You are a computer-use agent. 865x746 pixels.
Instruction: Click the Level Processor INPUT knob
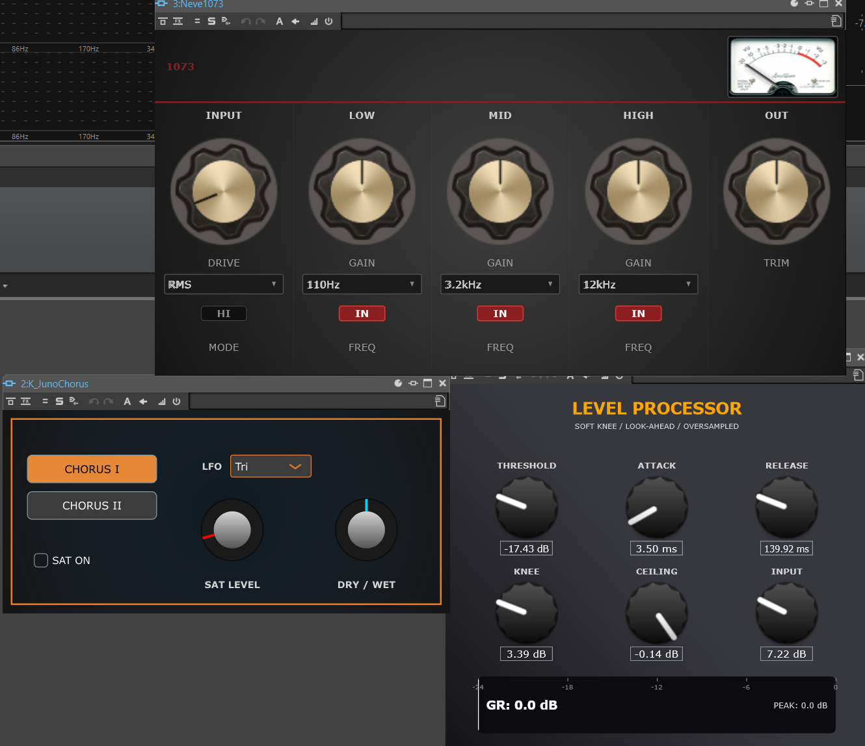click(x=787, y=613)
